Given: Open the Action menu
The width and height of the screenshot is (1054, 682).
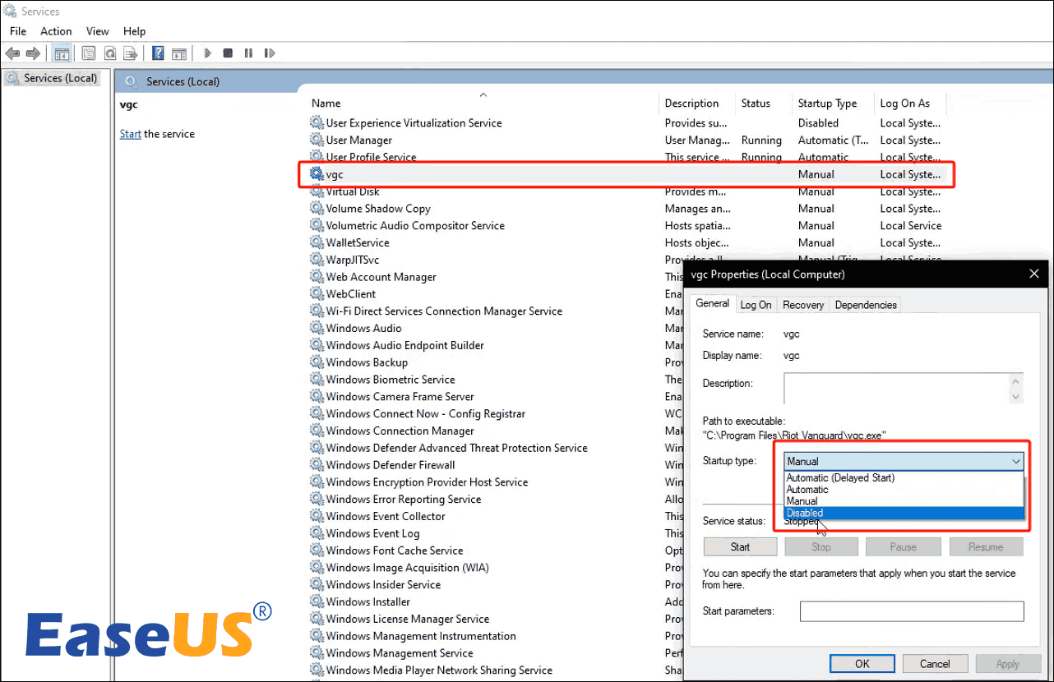Looking at the screenshot, I should point(56,31).
